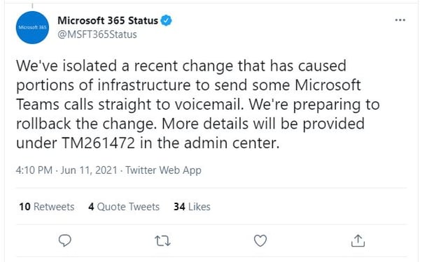This screenshot has height=262, width=422.
Task: Click the TM261472 incident ID text
Action: point(98,143)
